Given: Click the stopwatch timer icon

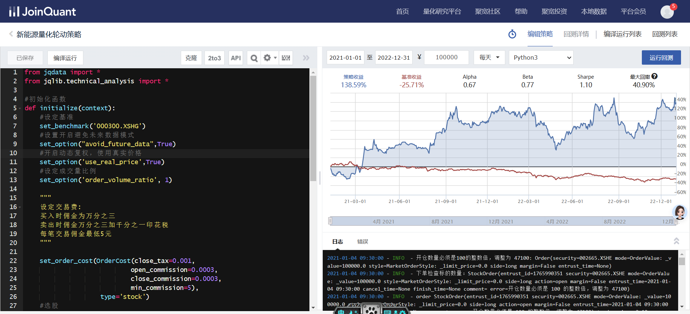Looking at the screenshot, I should pyautogui.click(x=512, y=34).
